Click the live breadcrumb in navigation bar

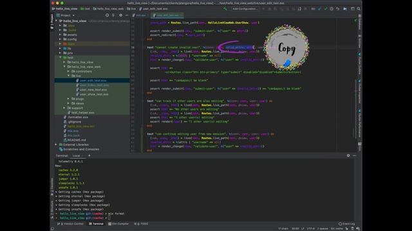pyautogui.click(x=131, y=8)
